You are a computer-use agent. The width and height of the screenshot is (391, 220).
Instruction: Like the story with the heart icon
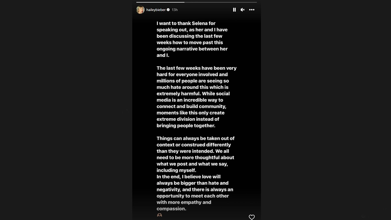252,217
